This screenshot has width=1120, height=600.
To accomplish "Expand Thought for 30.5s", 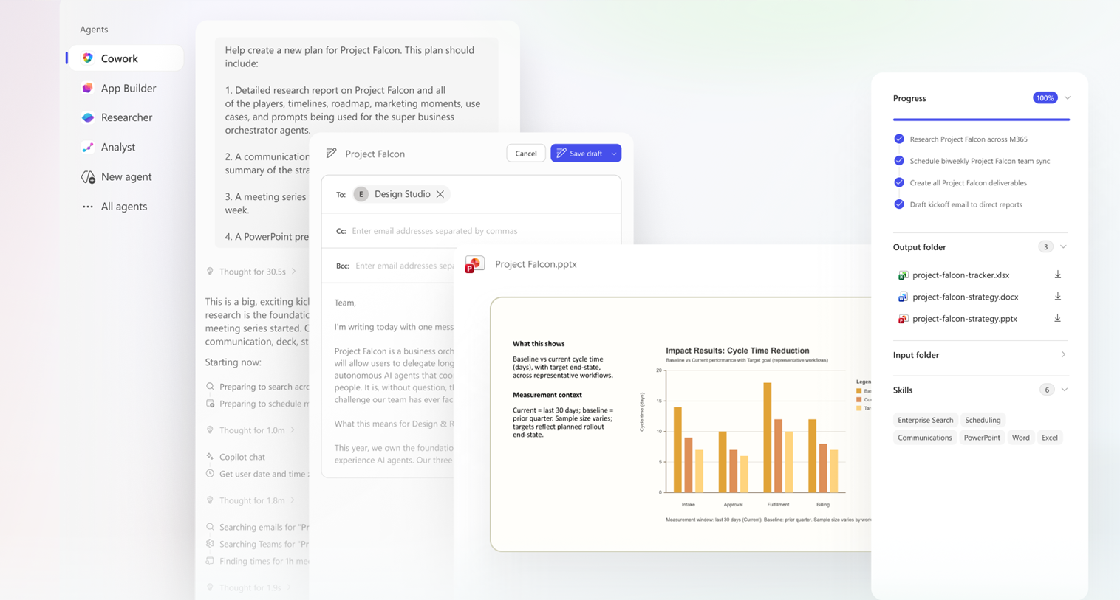I will pyautogui.click(x=251, y=272).
